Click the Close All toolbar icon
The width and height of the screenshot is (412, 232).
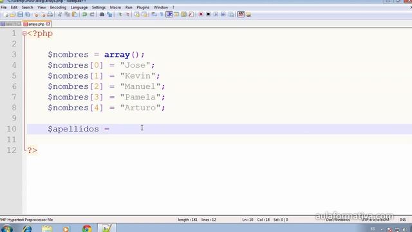click(x=43, y=14)
